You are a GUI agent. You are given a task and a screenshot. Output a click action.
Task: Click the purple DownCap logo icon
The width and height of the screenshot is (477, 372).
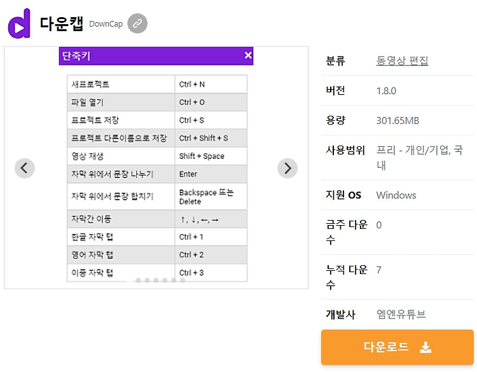click(x=19, y=24)
